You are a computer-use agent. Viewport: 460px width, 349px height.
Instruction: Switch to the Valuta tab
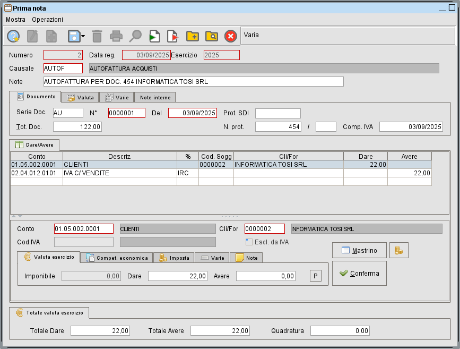[80, 97]
